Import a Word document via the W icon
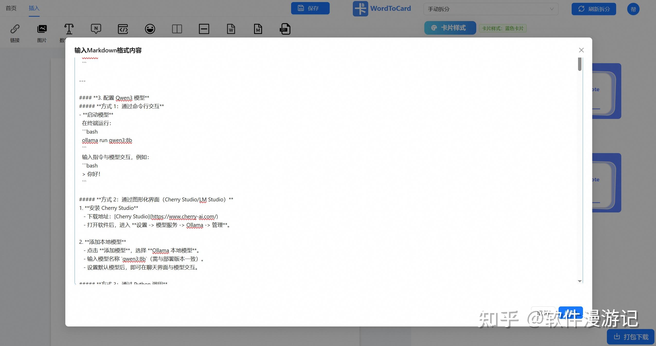 point(231,29)
